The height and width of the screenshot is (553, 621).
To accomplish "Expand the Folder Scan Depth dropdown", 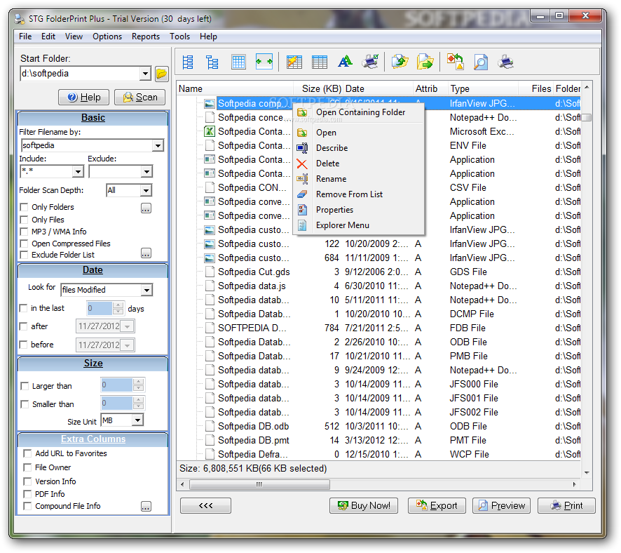I will pos(146,191).
